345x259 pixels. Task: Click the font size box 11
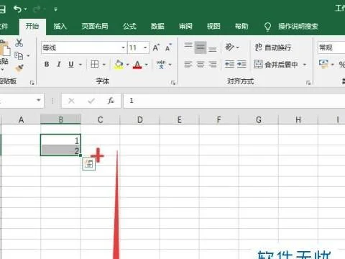(x=135, y=47)
